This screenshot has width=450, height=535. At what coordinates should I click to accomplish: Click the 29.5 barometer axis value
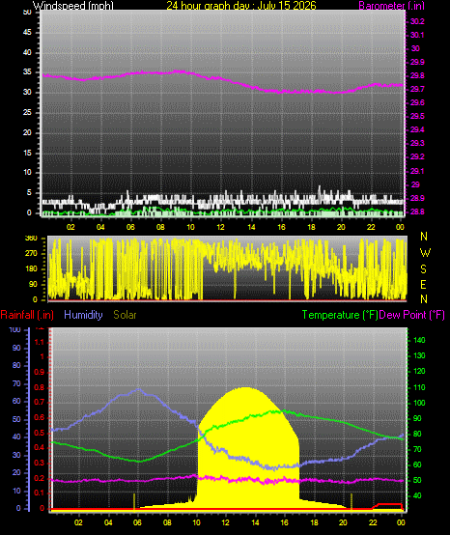[417, 116]
